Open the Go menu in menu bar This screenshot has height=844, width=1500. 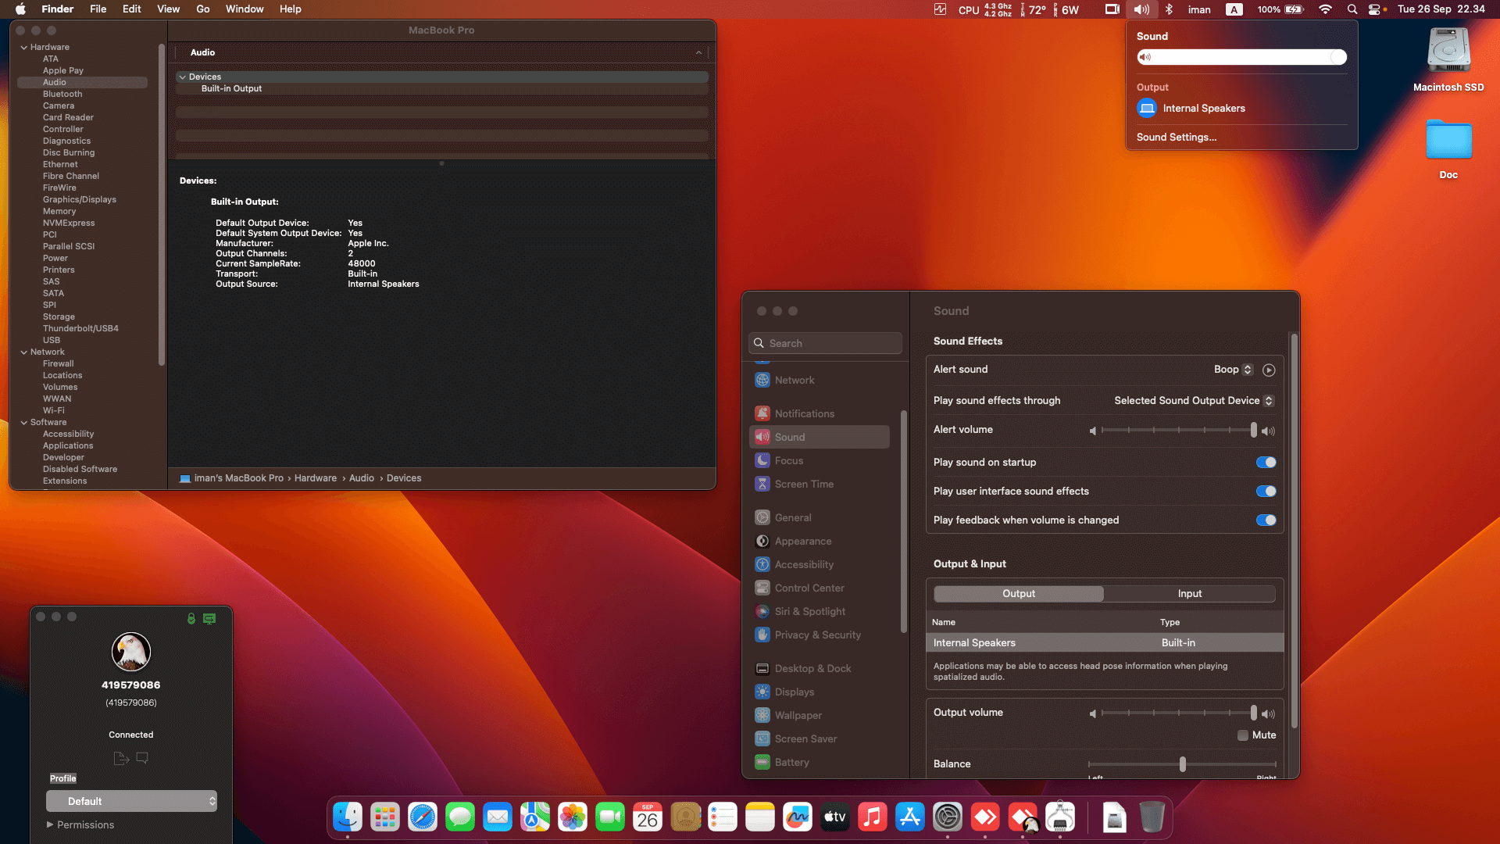(202, 9)
